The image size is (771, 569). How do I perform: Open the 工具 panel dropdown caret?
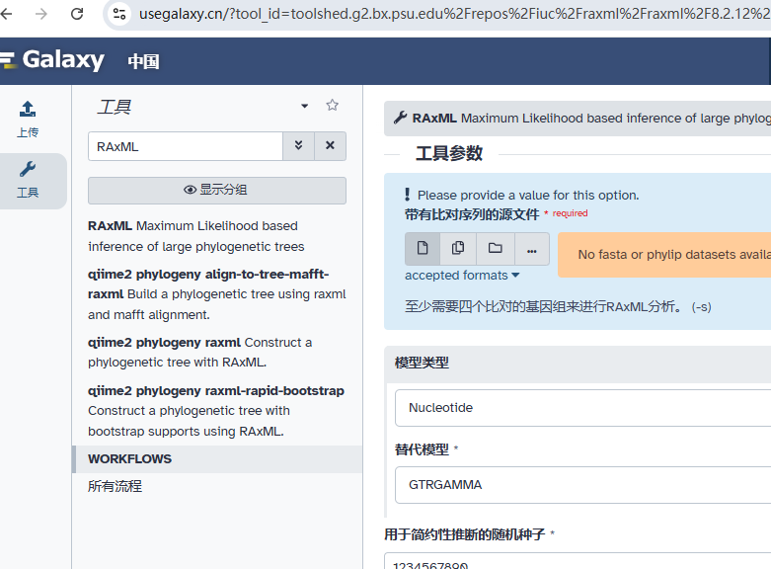(x=305, y=106)
